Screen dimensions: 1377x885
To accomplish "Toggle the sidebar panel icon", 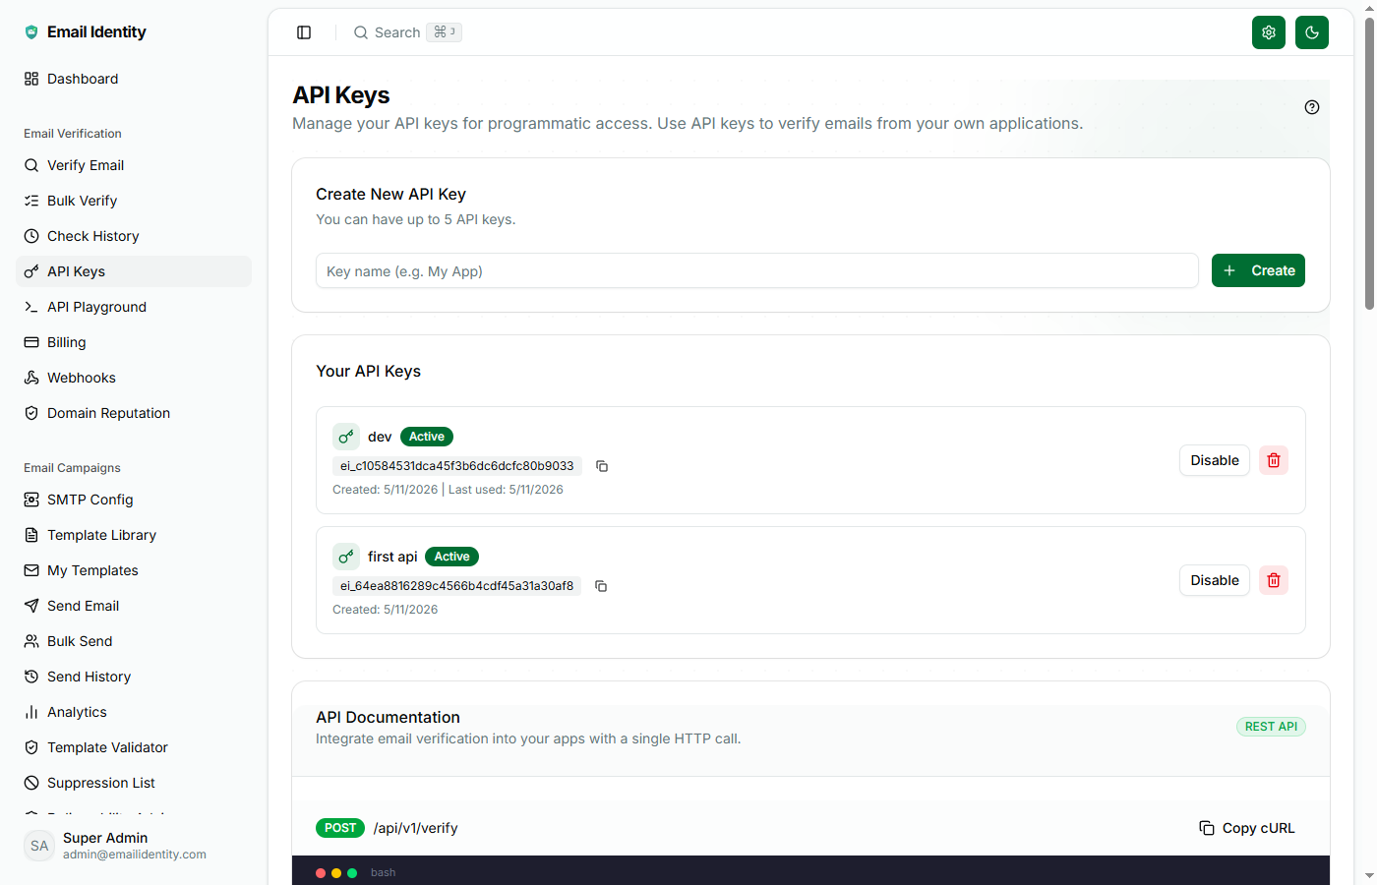I will coord(304,32).
